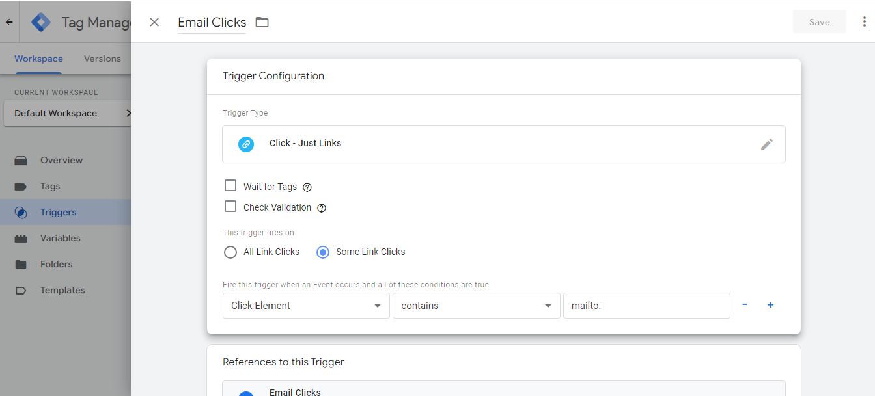This screenshot has height=396, width=875.
Task: Enable the Check Validation checkbox
Action: [x=230, y=207]
